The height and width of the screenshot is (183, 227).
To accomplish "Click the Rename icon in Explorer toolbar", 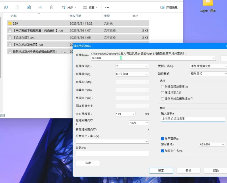I will pyautogui.click(x=29, y=7).
